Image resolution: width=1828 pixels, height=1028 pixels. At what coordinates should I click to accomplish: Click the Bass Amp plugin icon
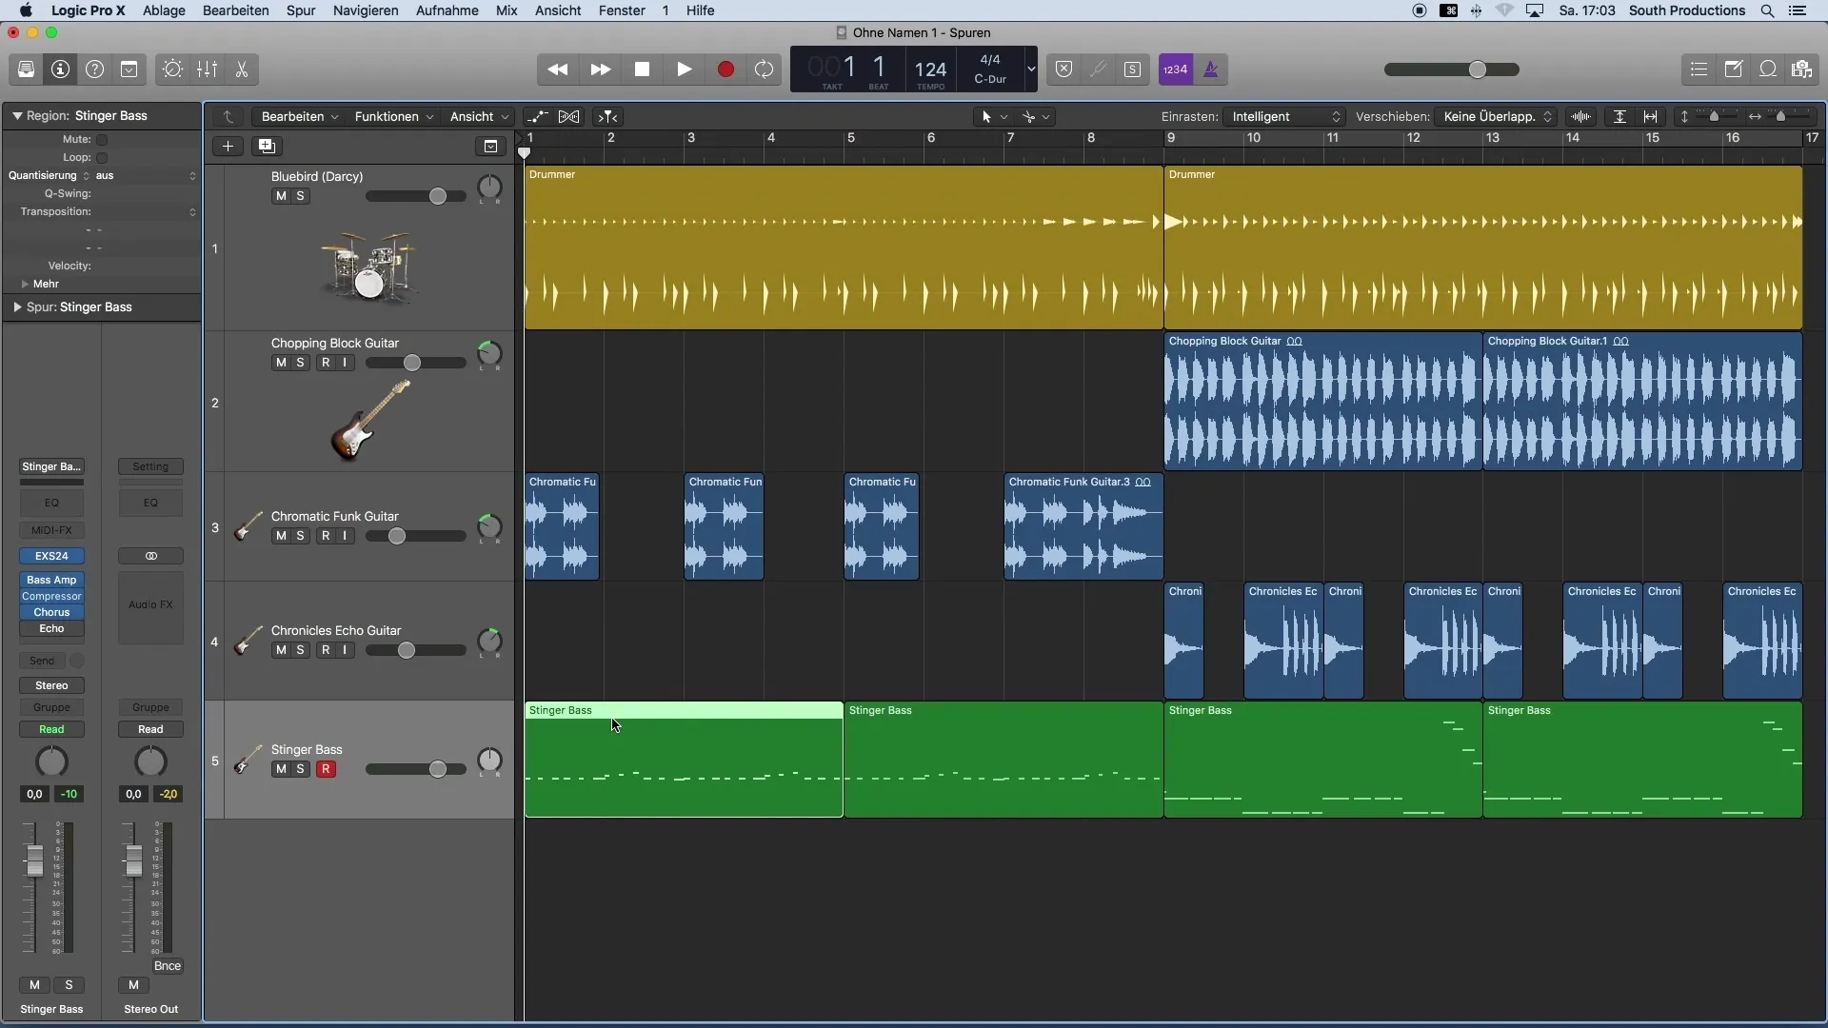51,580
